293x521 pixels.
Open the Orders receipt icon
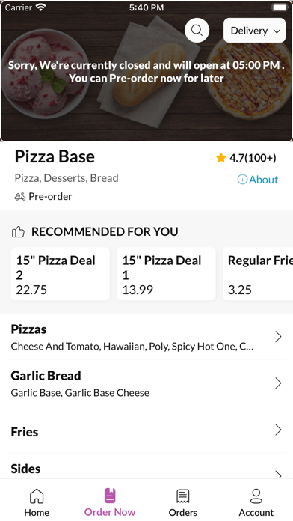click(x=183, y=496)
